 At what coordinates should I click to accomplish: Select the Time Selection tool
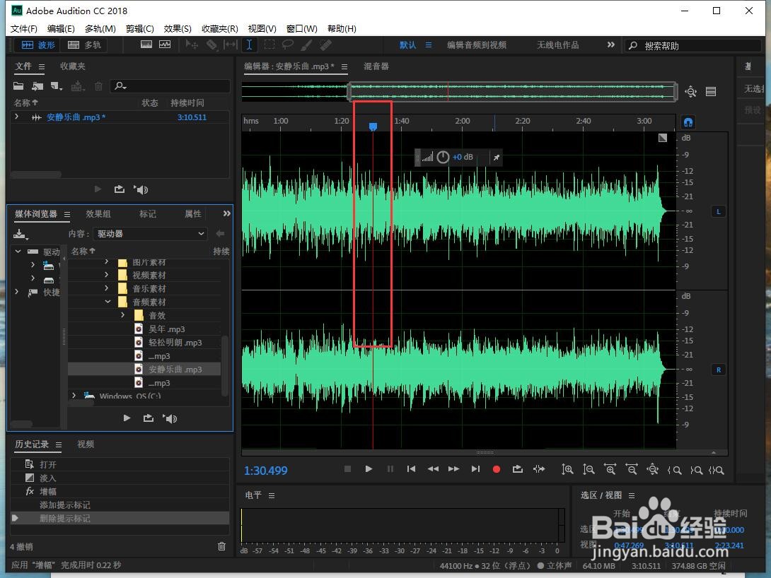click(x=249, y=45)
